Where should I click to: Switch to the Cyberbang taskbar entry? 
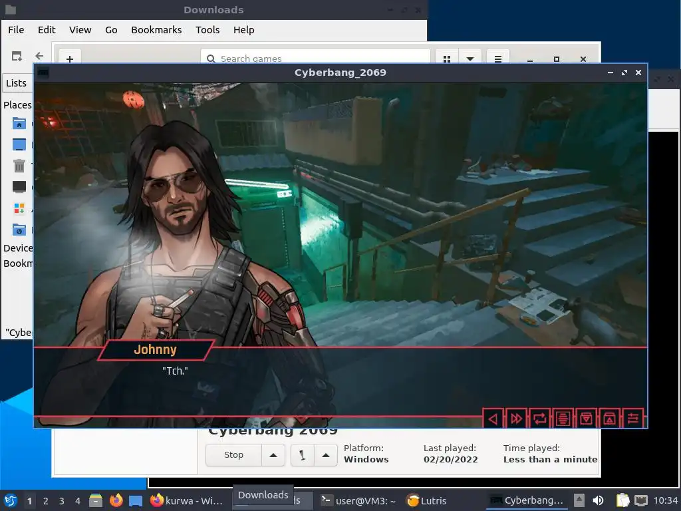pos(527,500)
